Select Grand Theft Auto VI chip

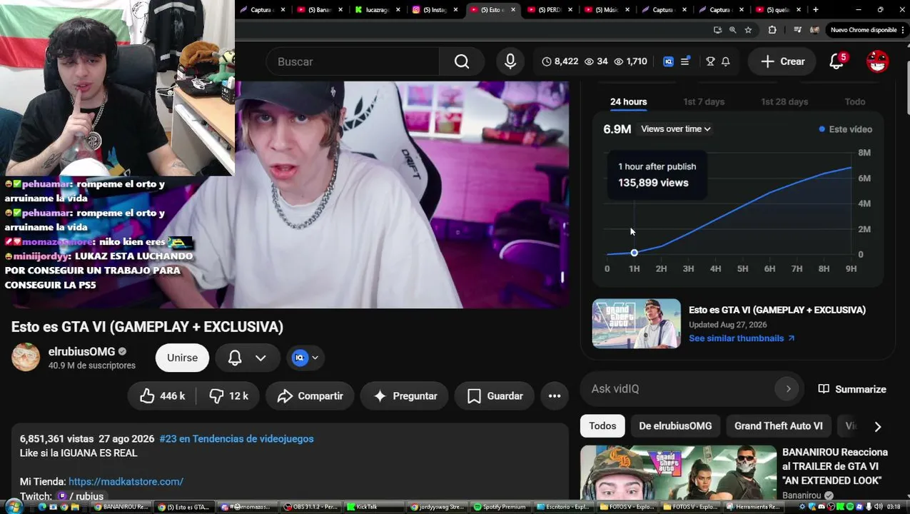(778, 426)
